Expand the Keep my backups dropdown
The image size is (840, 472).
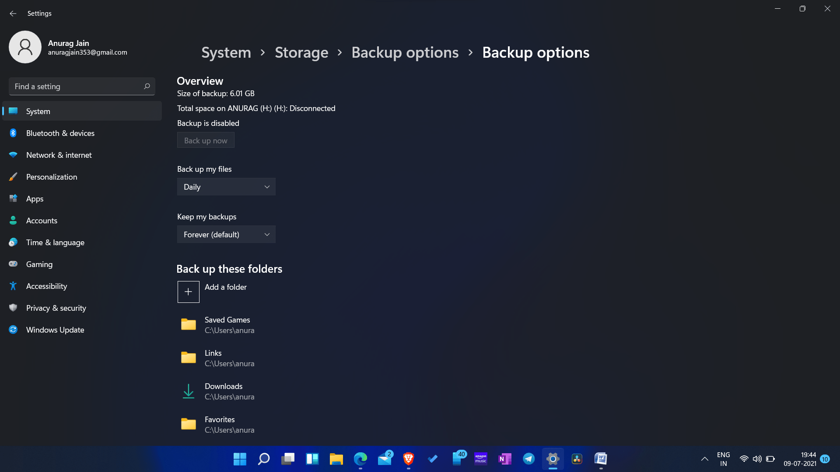226,234
